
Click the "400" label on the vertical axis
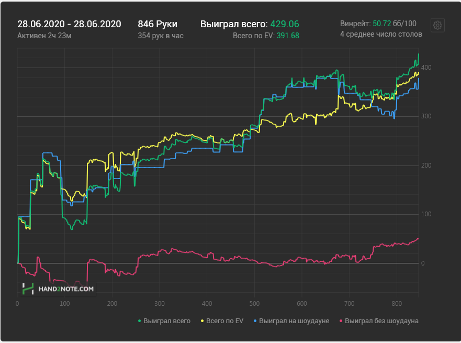tap(426, 68)
